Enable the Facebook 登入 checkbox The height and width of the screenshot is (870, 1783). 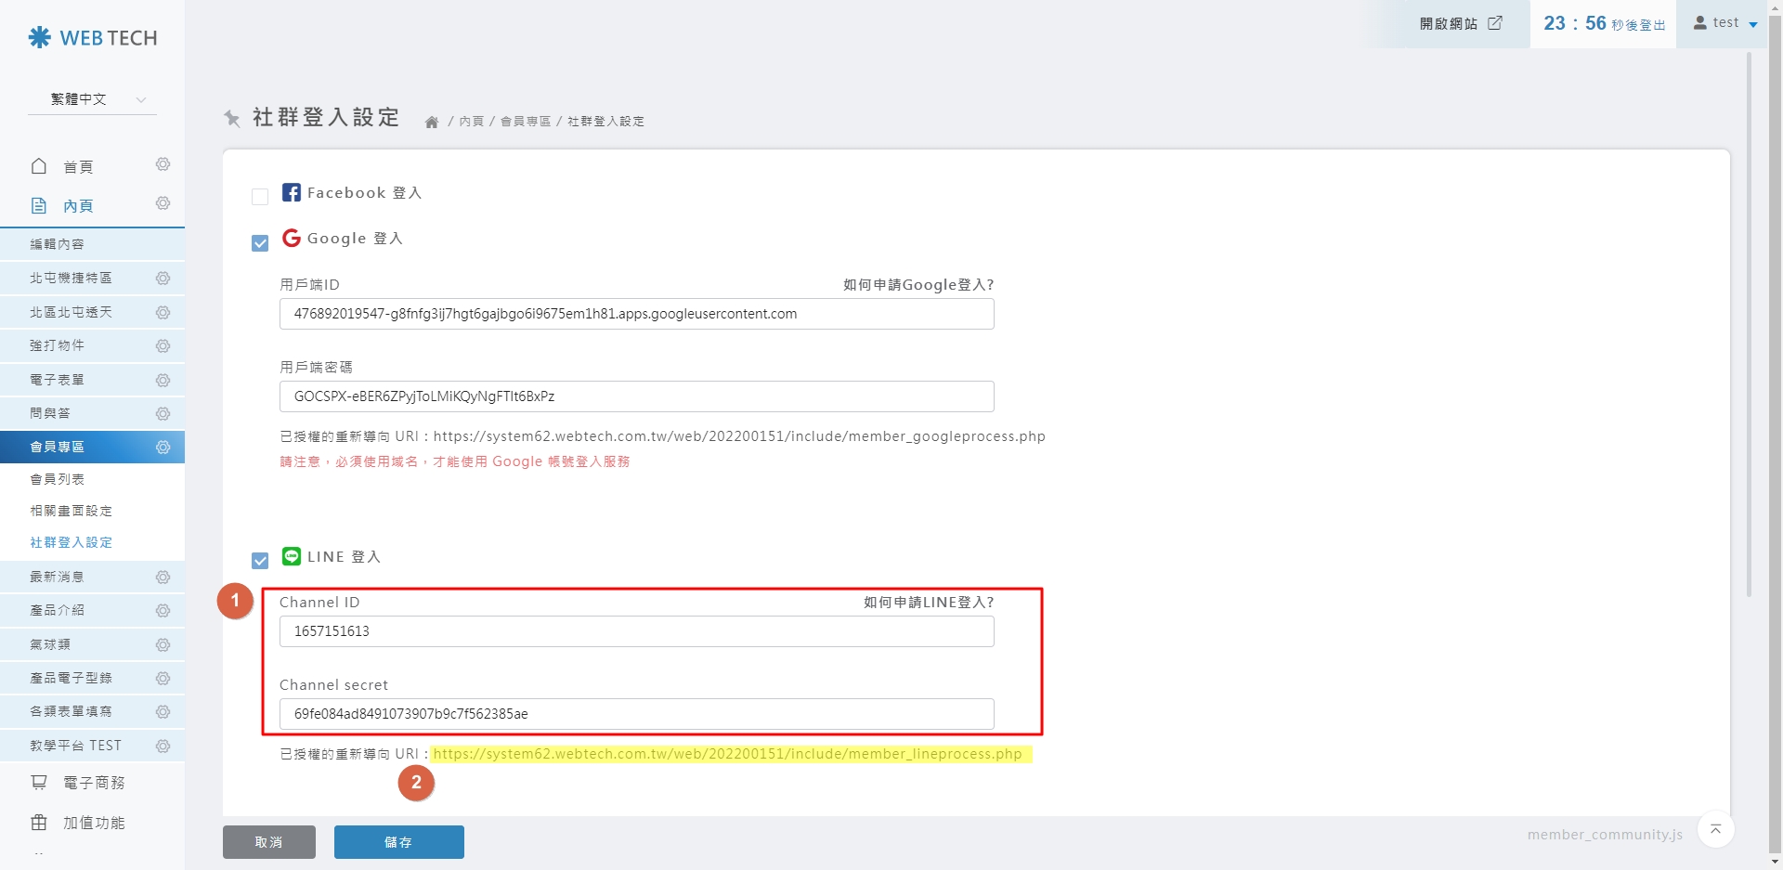(x=260, y=196)
